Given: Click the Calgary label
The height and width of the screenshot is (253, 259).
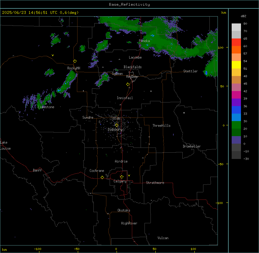Looking at the screenshot, I should click(x=120, y=181).
